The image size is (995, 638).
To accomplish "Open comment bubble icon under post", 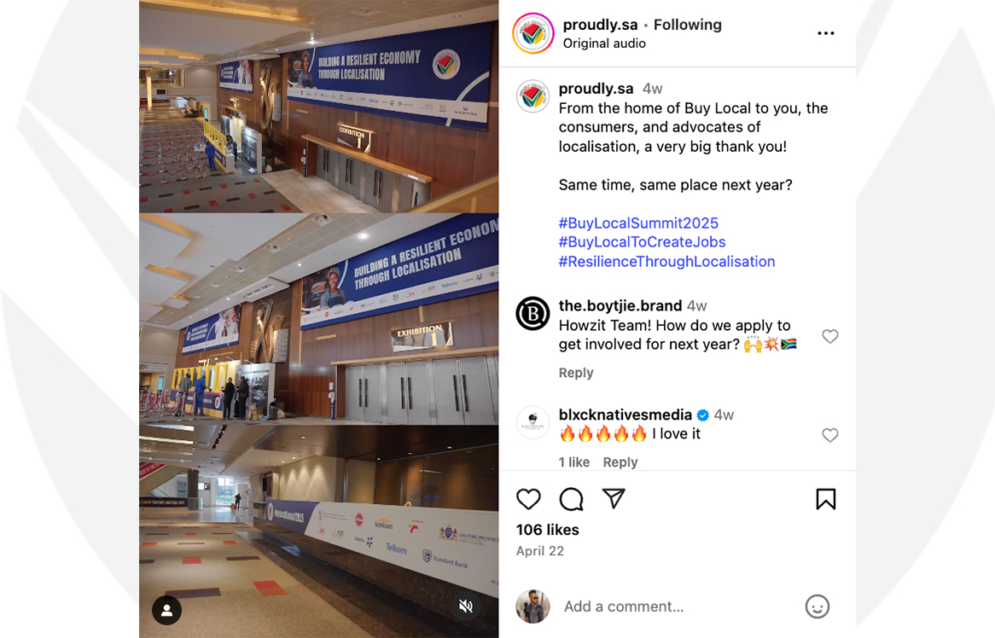I will (x=571, y=499).
